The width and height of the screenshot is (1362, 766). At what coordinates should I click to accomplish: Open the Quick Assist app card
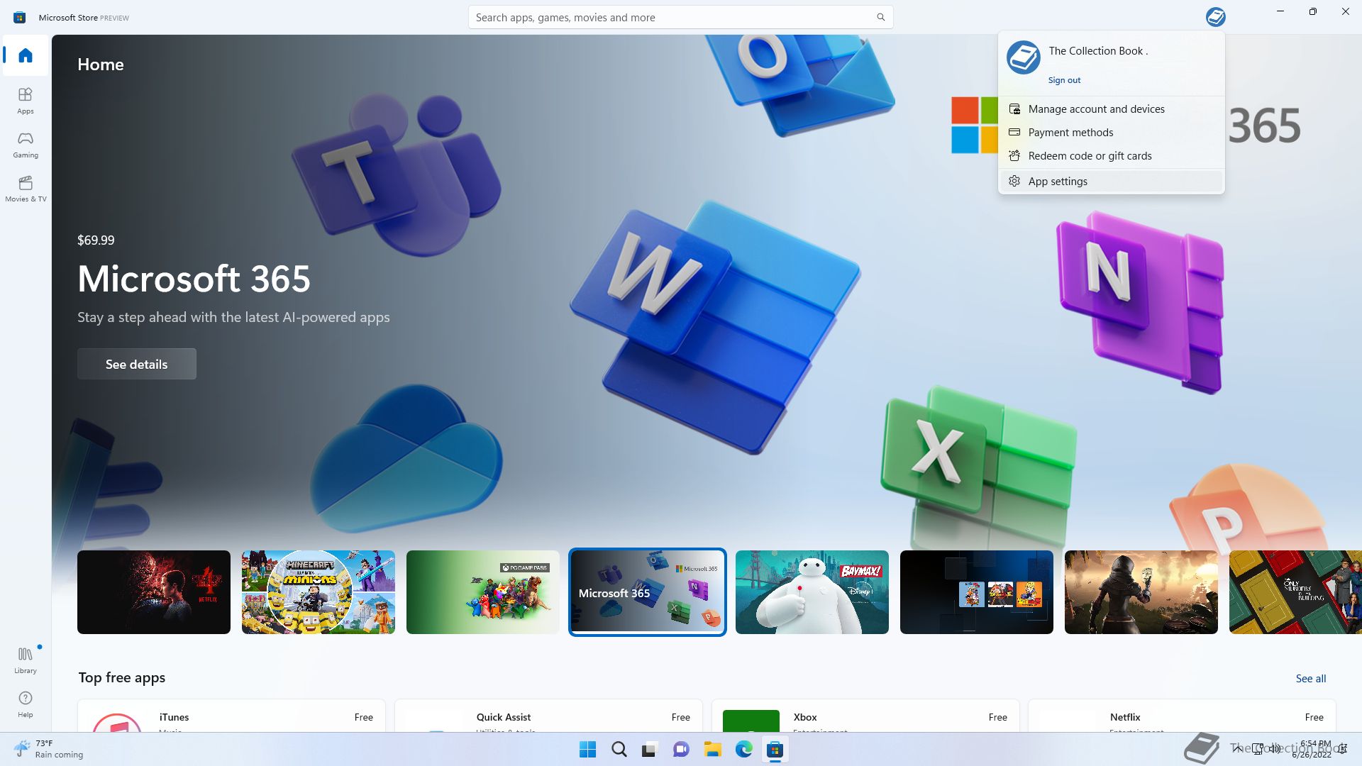[x=548, y=716]
